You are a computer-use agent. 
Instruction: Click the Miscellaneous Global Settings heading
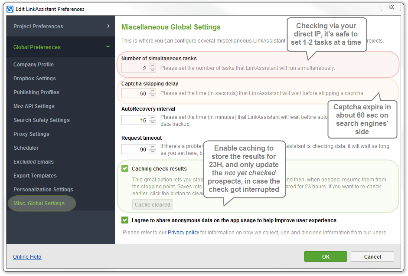pyautogui.click(x=171, y=27)
